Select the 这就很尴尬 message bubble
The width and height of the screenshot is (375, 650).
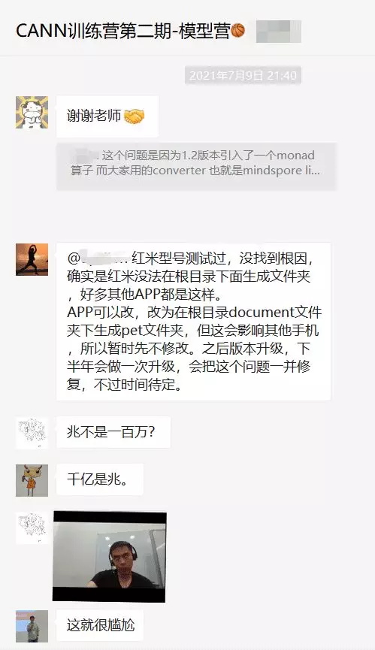point(100,625)
